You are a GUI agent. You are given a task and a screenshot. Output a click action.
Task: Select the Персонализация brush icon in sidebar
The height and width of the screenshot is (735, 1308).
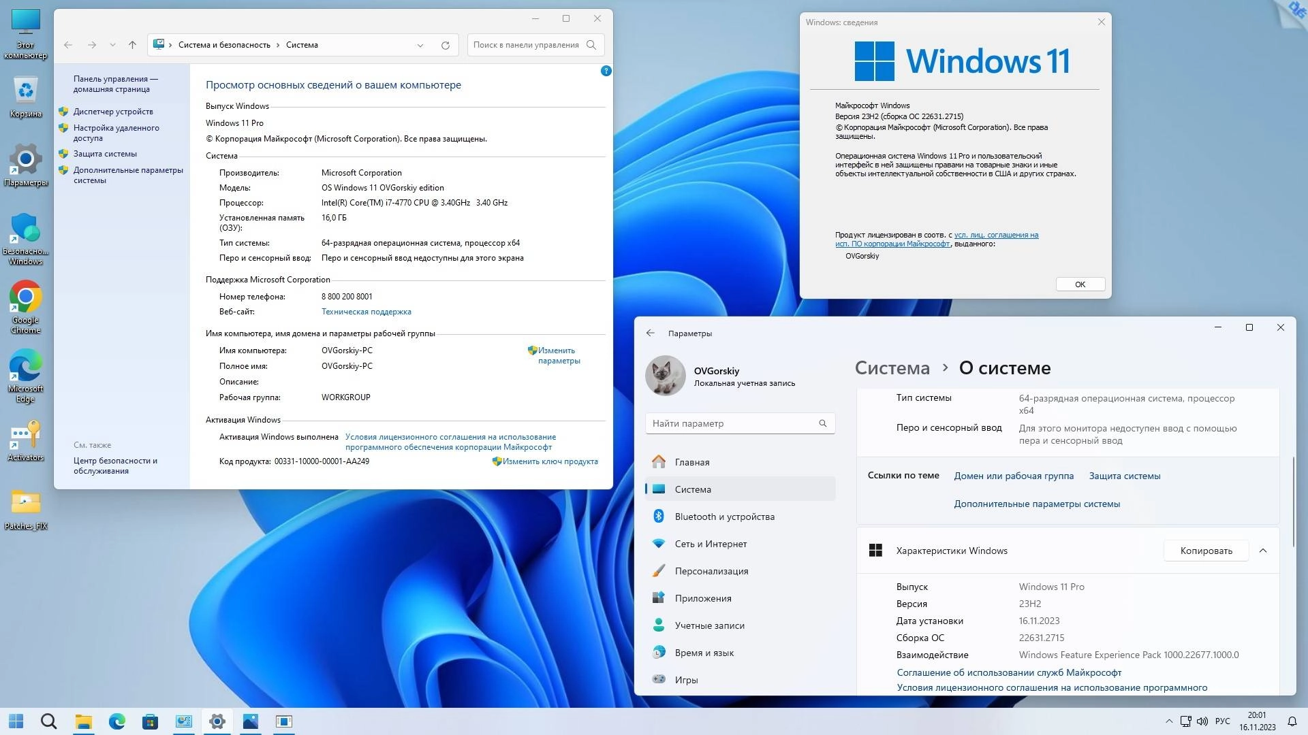coord(658,571)
